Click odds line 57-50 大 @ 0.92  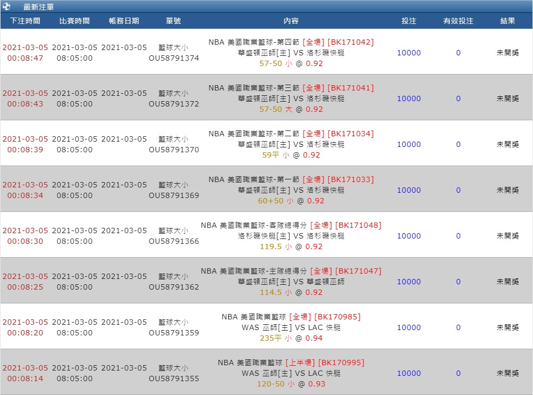click(291, 109)
